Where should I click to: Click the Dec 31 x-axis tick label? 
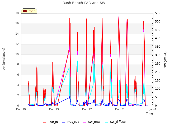120,109
